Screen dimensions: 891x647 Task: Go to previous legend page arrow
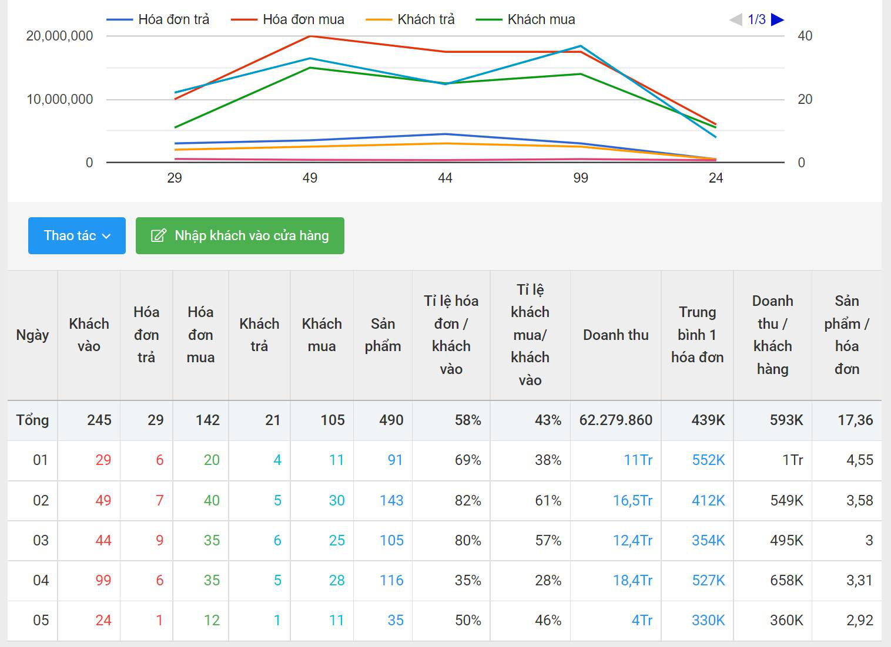736,20
